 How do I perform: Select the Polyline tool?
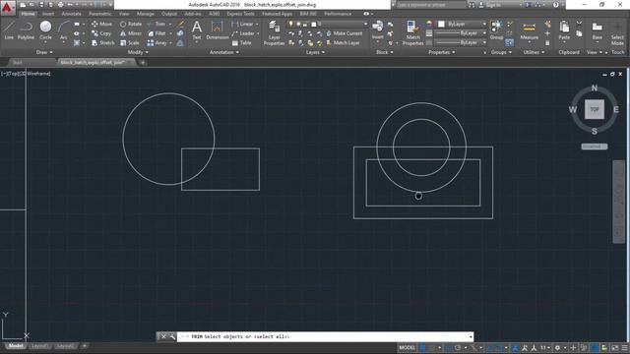pos(26,30)
